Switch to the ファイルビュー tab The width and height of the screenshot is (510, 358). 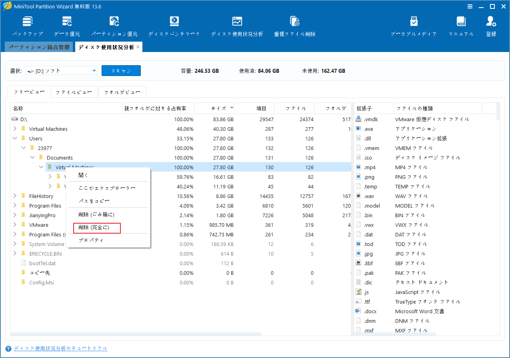74,92
